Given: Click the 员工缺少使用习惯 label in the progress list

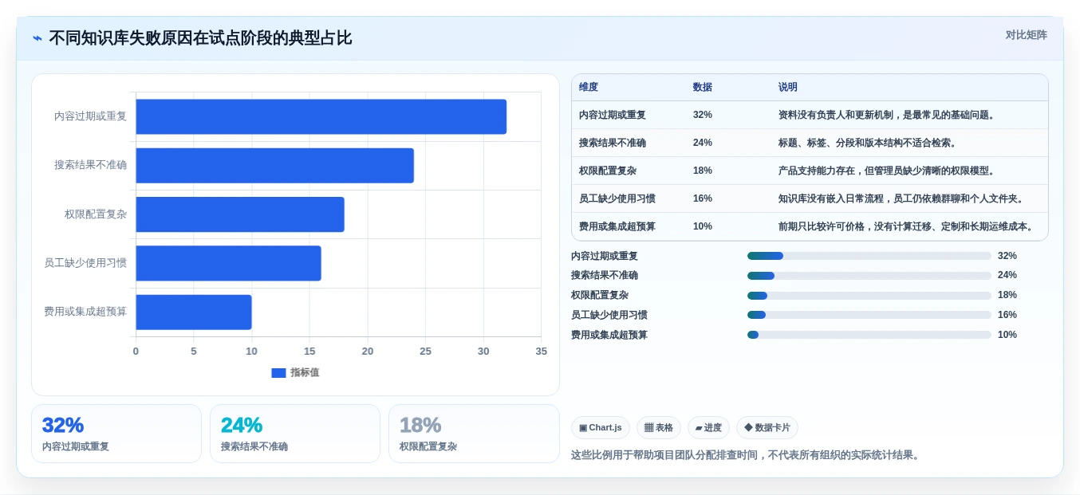Looking at the screenshot, I should (609, 315).
